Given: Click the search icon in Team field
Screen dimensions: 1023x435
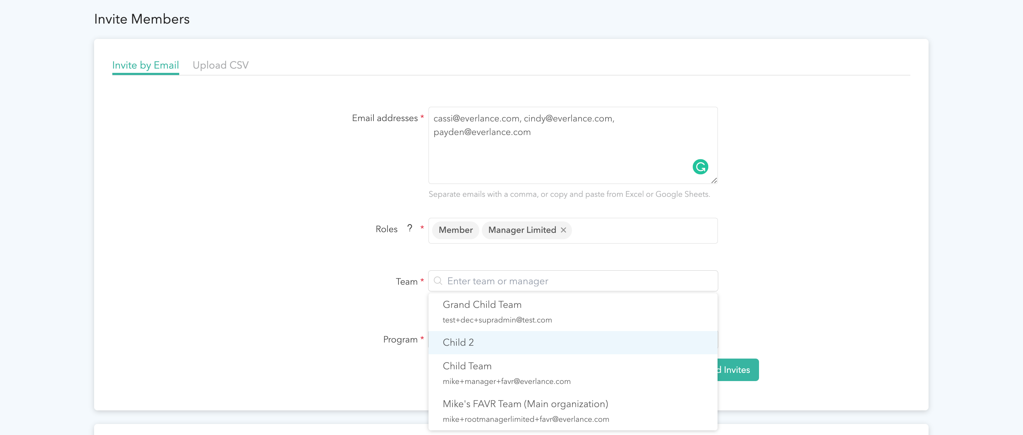Looking at the screenshot, I should click(437, 281).
